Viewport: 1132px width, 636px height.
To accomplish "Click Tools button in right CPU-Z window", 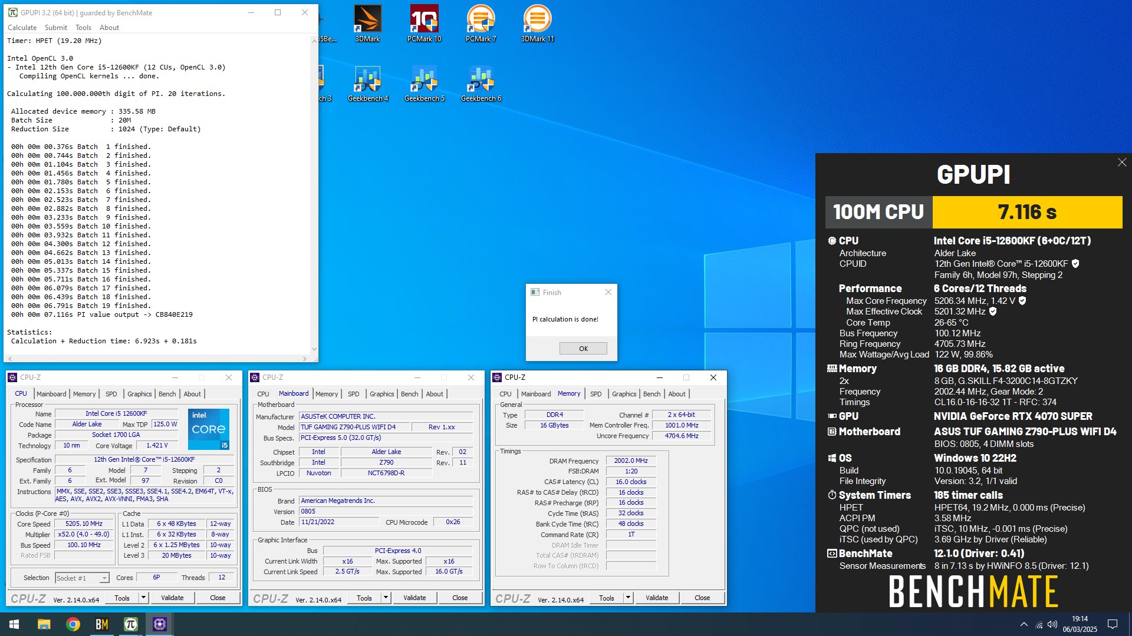I will point(607,598).
